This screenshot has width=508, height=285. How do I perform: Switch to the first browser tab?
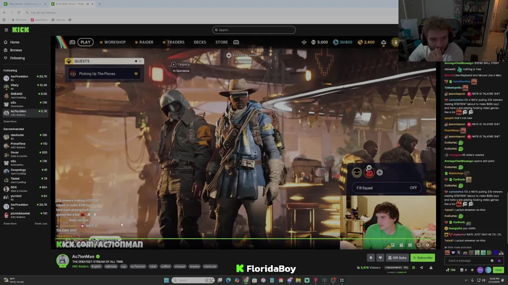point(25,4)
